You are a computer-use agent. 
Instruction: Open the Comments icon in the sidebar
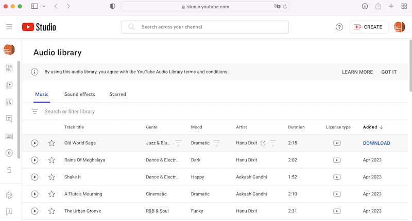(x=9, y=119)
